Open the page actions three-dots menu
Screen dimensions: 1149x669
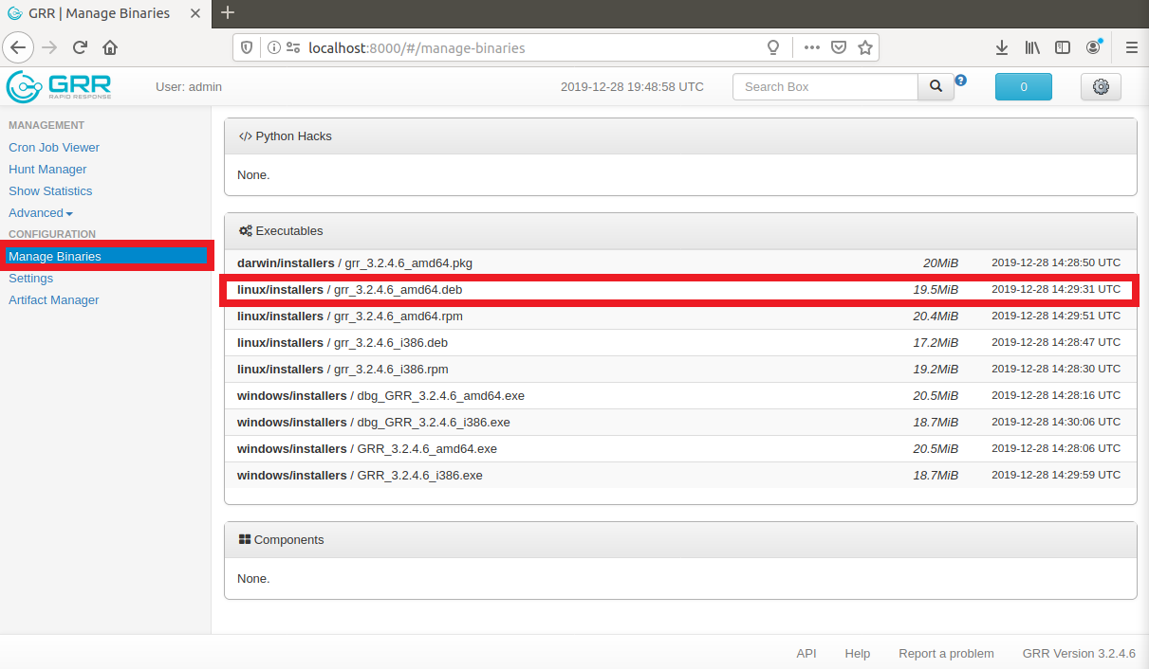pos(811,47)
